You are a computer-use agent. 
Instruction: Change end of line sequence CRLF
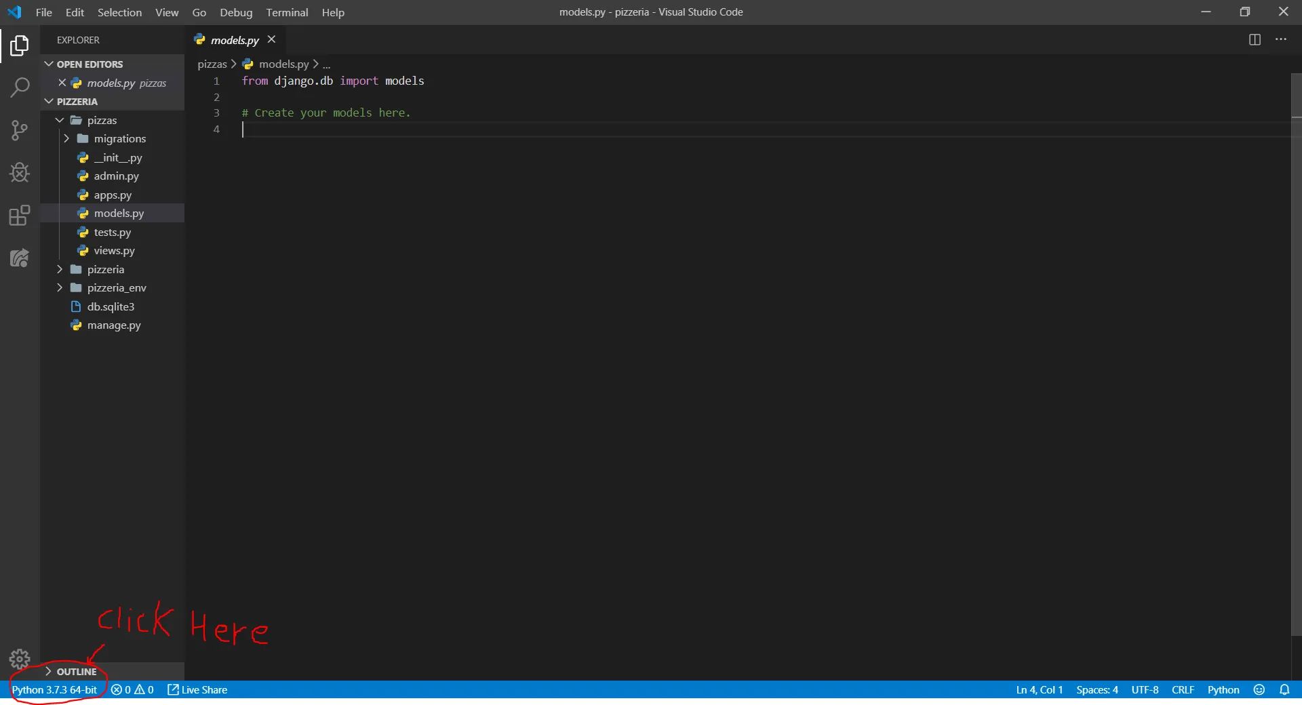coord(1183,689)
